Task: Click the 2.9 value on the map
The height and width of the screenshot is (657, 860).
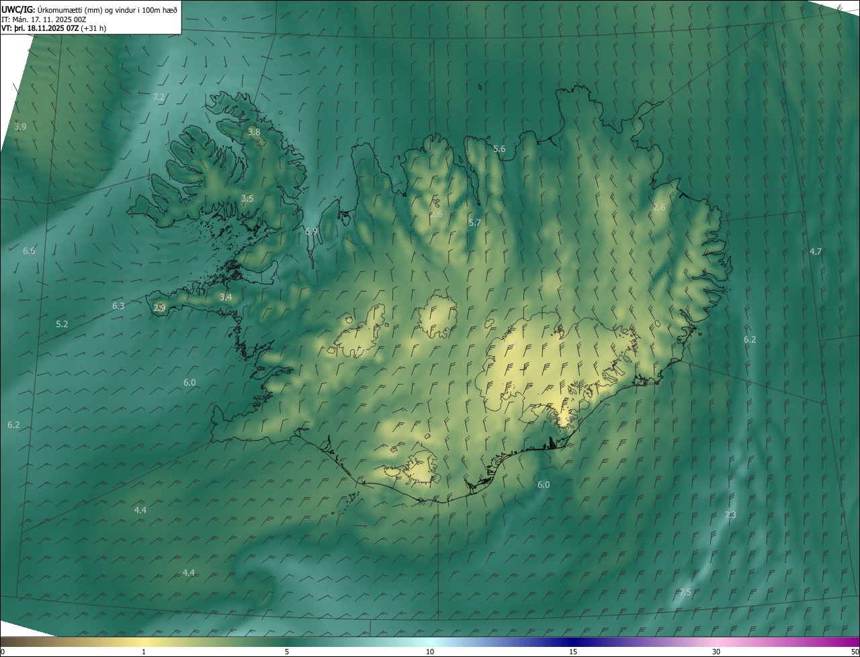Action: click(160, 308)
